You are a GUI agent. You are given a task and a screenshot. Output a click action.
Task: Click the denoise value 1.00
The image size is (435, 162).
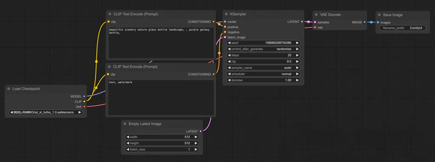[288, 80]
